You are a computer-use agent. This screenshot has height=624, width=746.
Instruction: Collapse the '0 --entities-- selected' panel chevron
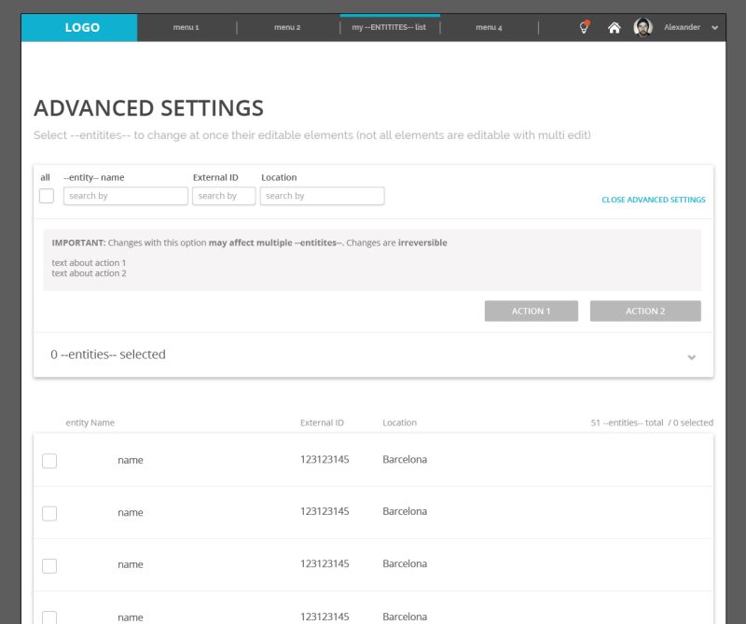[x=691, y=356]
